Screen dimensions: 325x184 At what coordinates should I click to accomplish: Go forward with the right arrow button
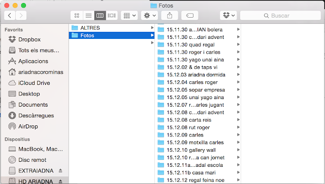click(x=21, y=16)
